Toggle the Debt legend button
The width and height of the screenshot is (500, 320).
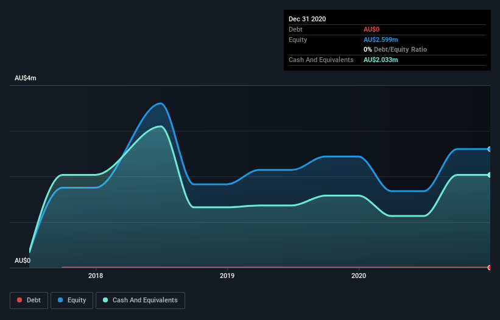click(x=29, y=301)
